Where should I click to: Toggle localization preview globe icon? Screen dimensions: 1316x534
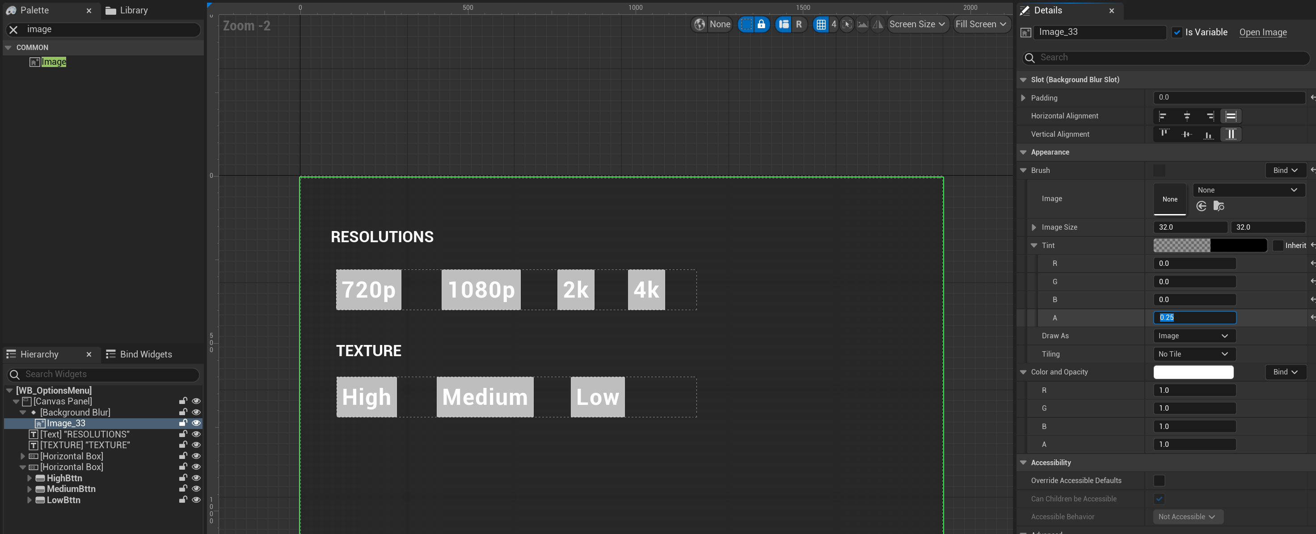[700, 24]
